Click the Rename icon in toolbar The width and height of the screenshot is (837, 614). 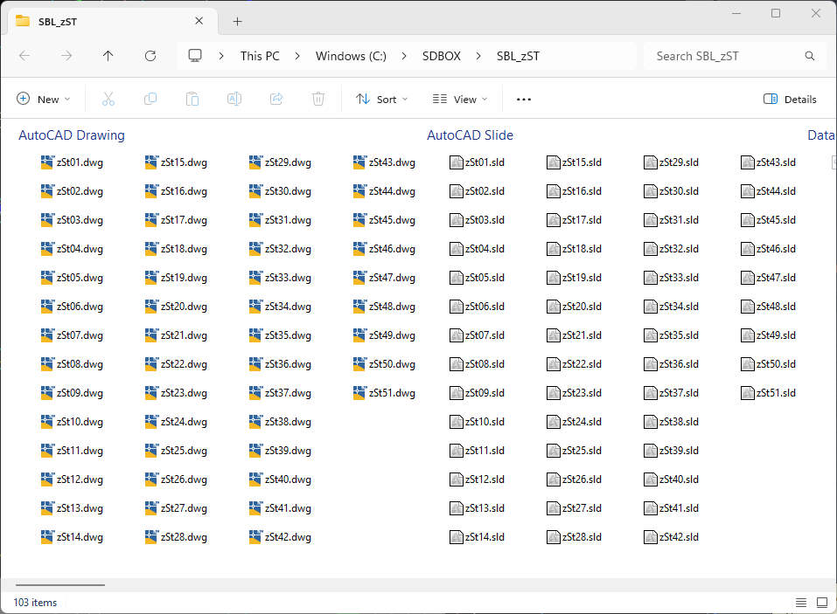[x=234, y=100]
